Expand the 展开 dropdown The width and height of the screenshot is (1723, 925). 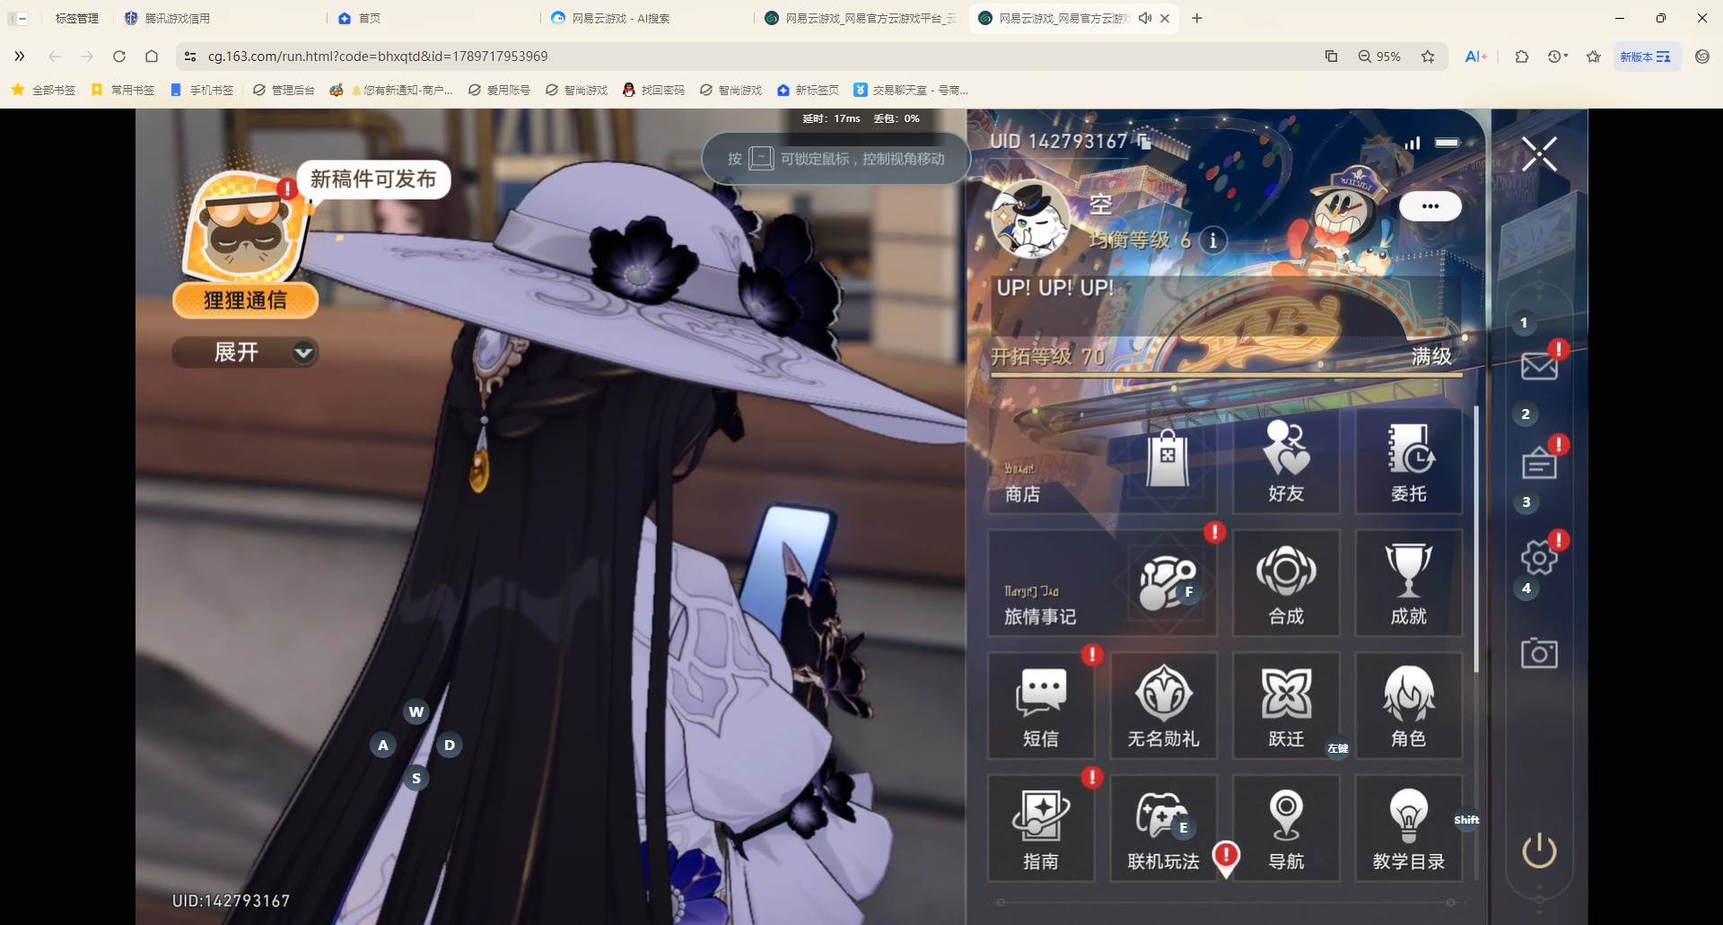click(245, 353)
